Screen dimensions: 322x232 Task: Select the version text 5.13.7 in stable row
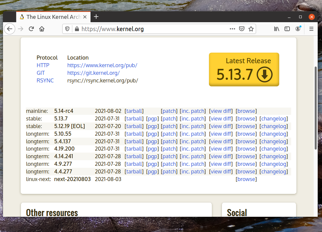(61, 119)
